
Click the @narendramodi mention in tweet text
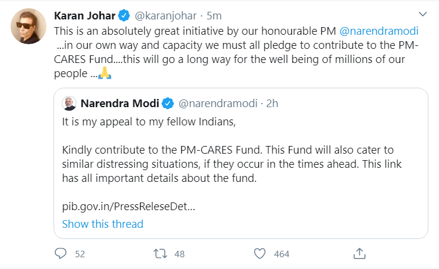[x=383, y=30]
